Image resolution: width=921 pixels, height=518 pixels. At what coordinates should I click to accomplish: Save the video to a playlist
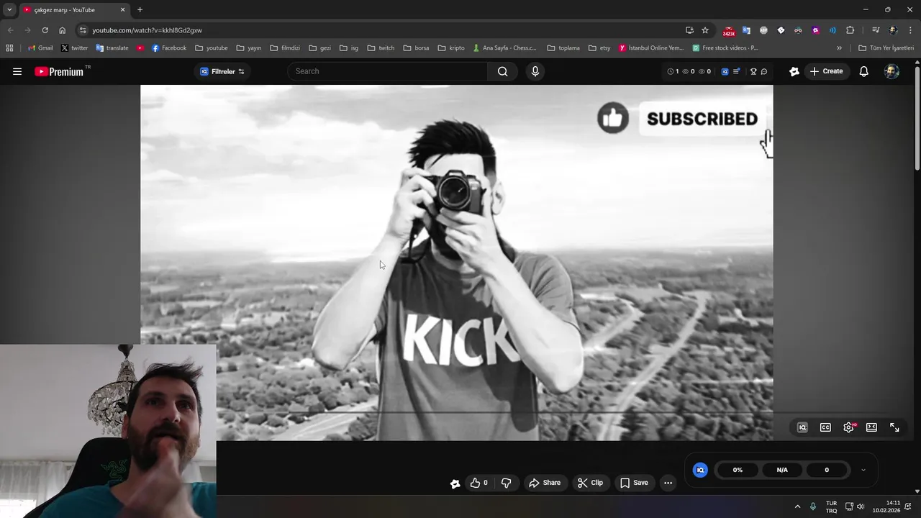tap(634, 483)
